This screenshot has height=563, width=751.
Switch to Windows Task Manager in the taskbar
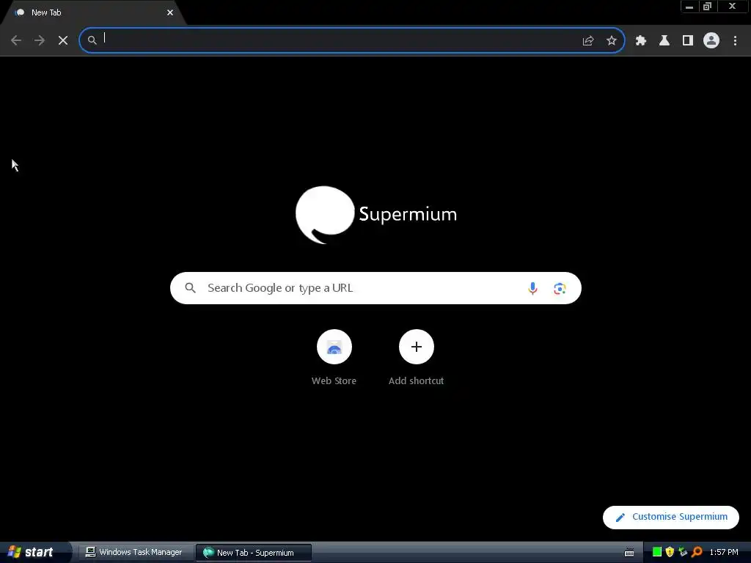(x=135, y=552)
